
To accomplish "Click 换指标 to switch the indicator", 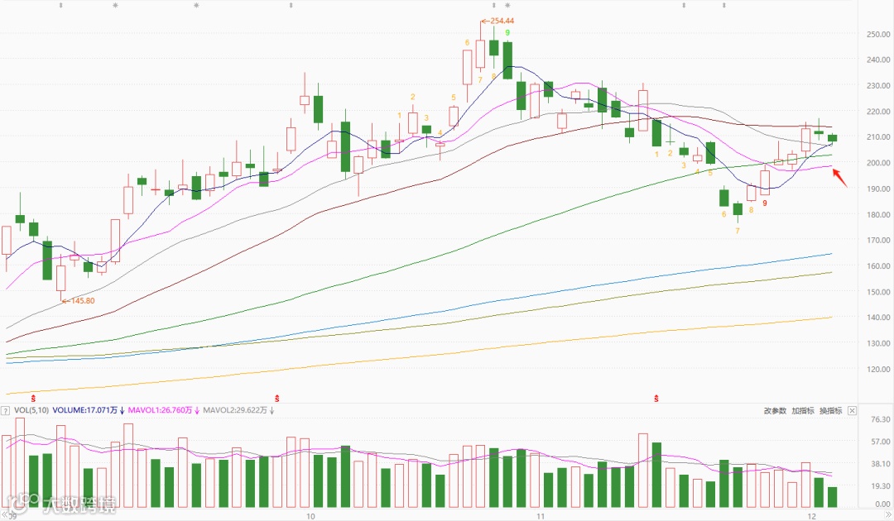I will click(831, 410).
